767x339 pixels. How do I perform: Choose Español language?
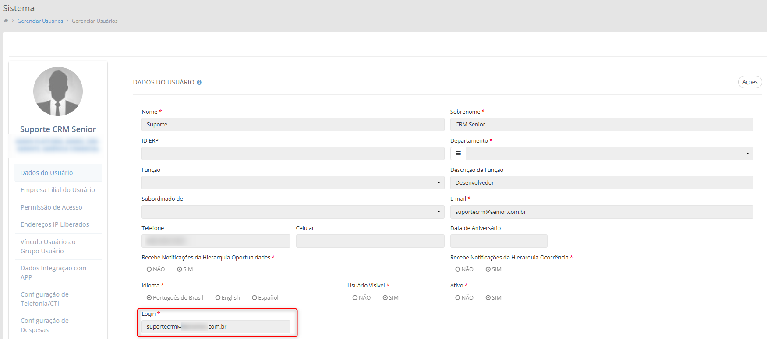254,298
